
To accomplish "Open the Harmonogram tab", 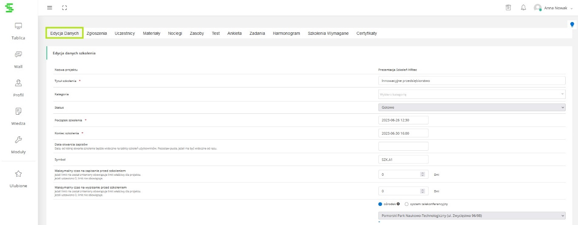I will 286,33.
